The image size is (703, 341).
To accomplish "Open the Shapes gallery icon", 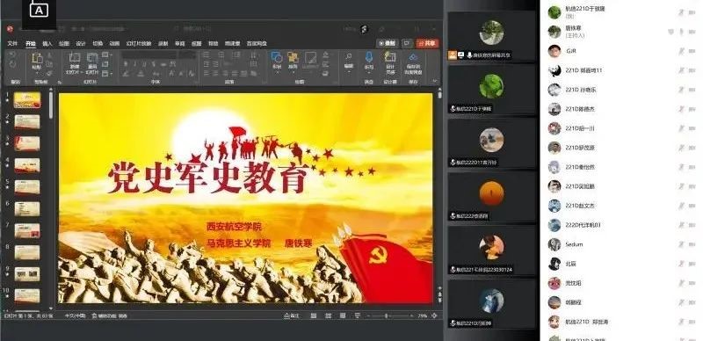I will (277, 57).
